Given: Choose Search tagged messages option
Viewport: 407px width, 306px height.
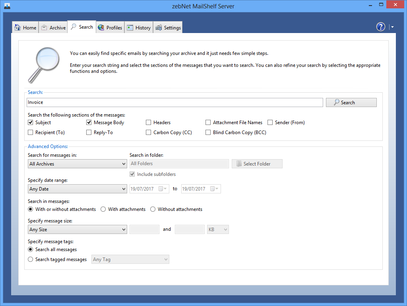Looking at the screenshot, I should [31, 259].
